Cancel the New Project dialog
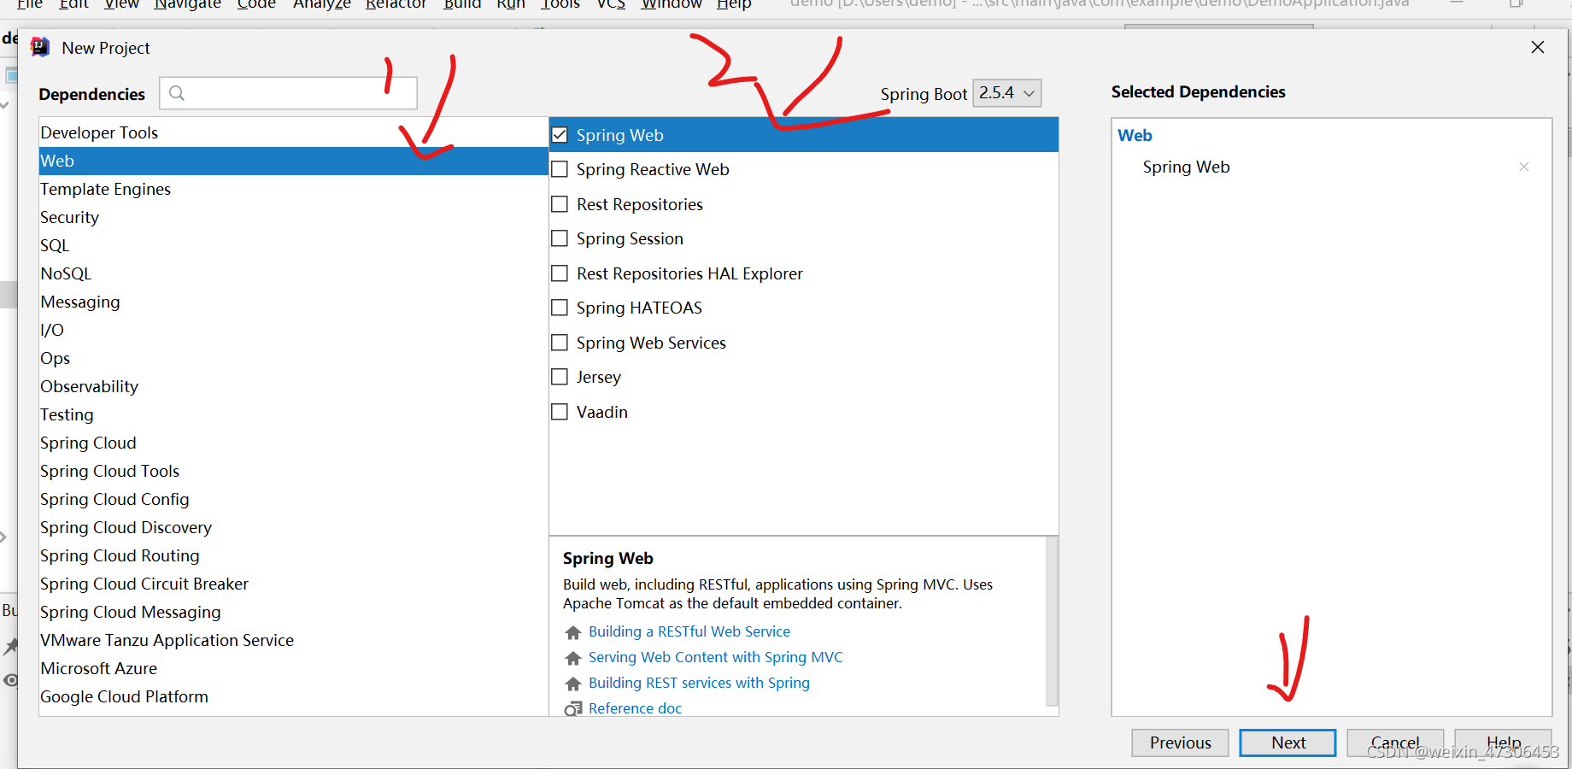 pyautogui.click(x=1395, y=743)
